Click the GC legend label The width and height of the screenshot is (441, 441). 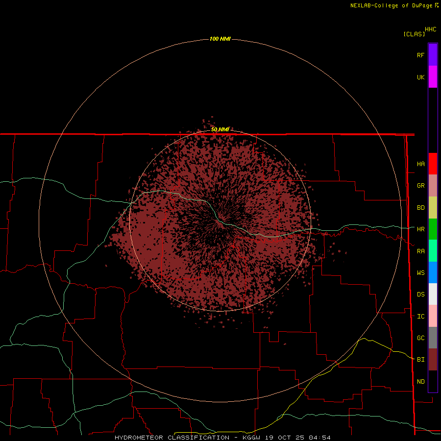click(420, 338)
